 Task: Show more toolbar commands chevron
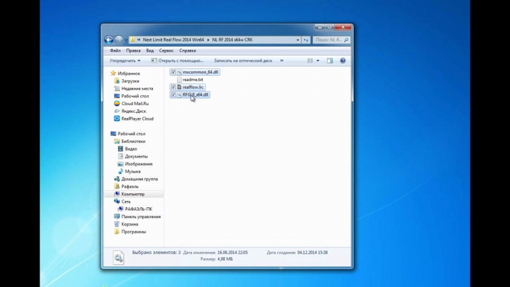pos(282,61)
